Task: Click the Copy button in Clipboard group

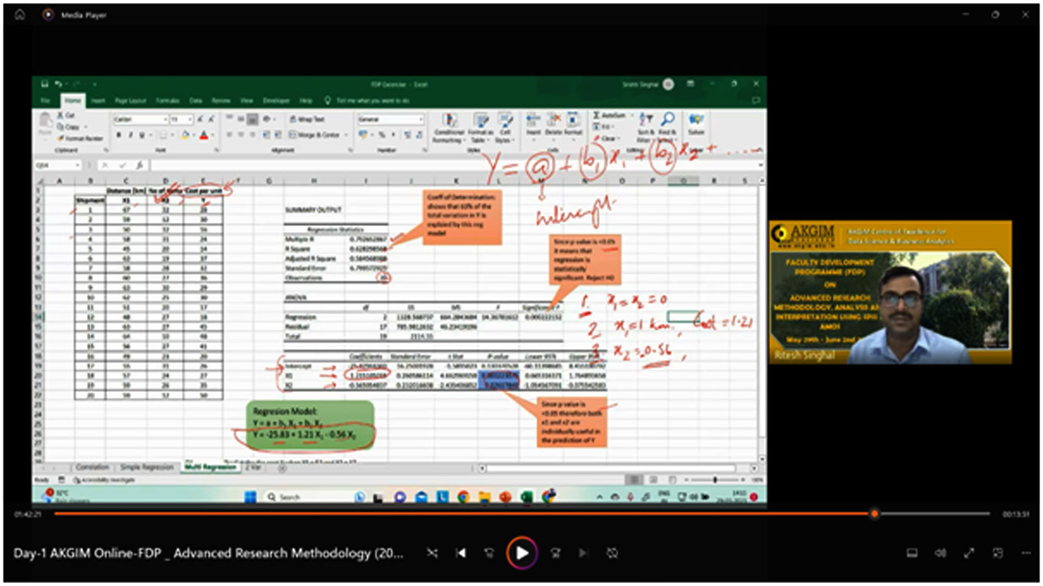Action: point(67,127)
